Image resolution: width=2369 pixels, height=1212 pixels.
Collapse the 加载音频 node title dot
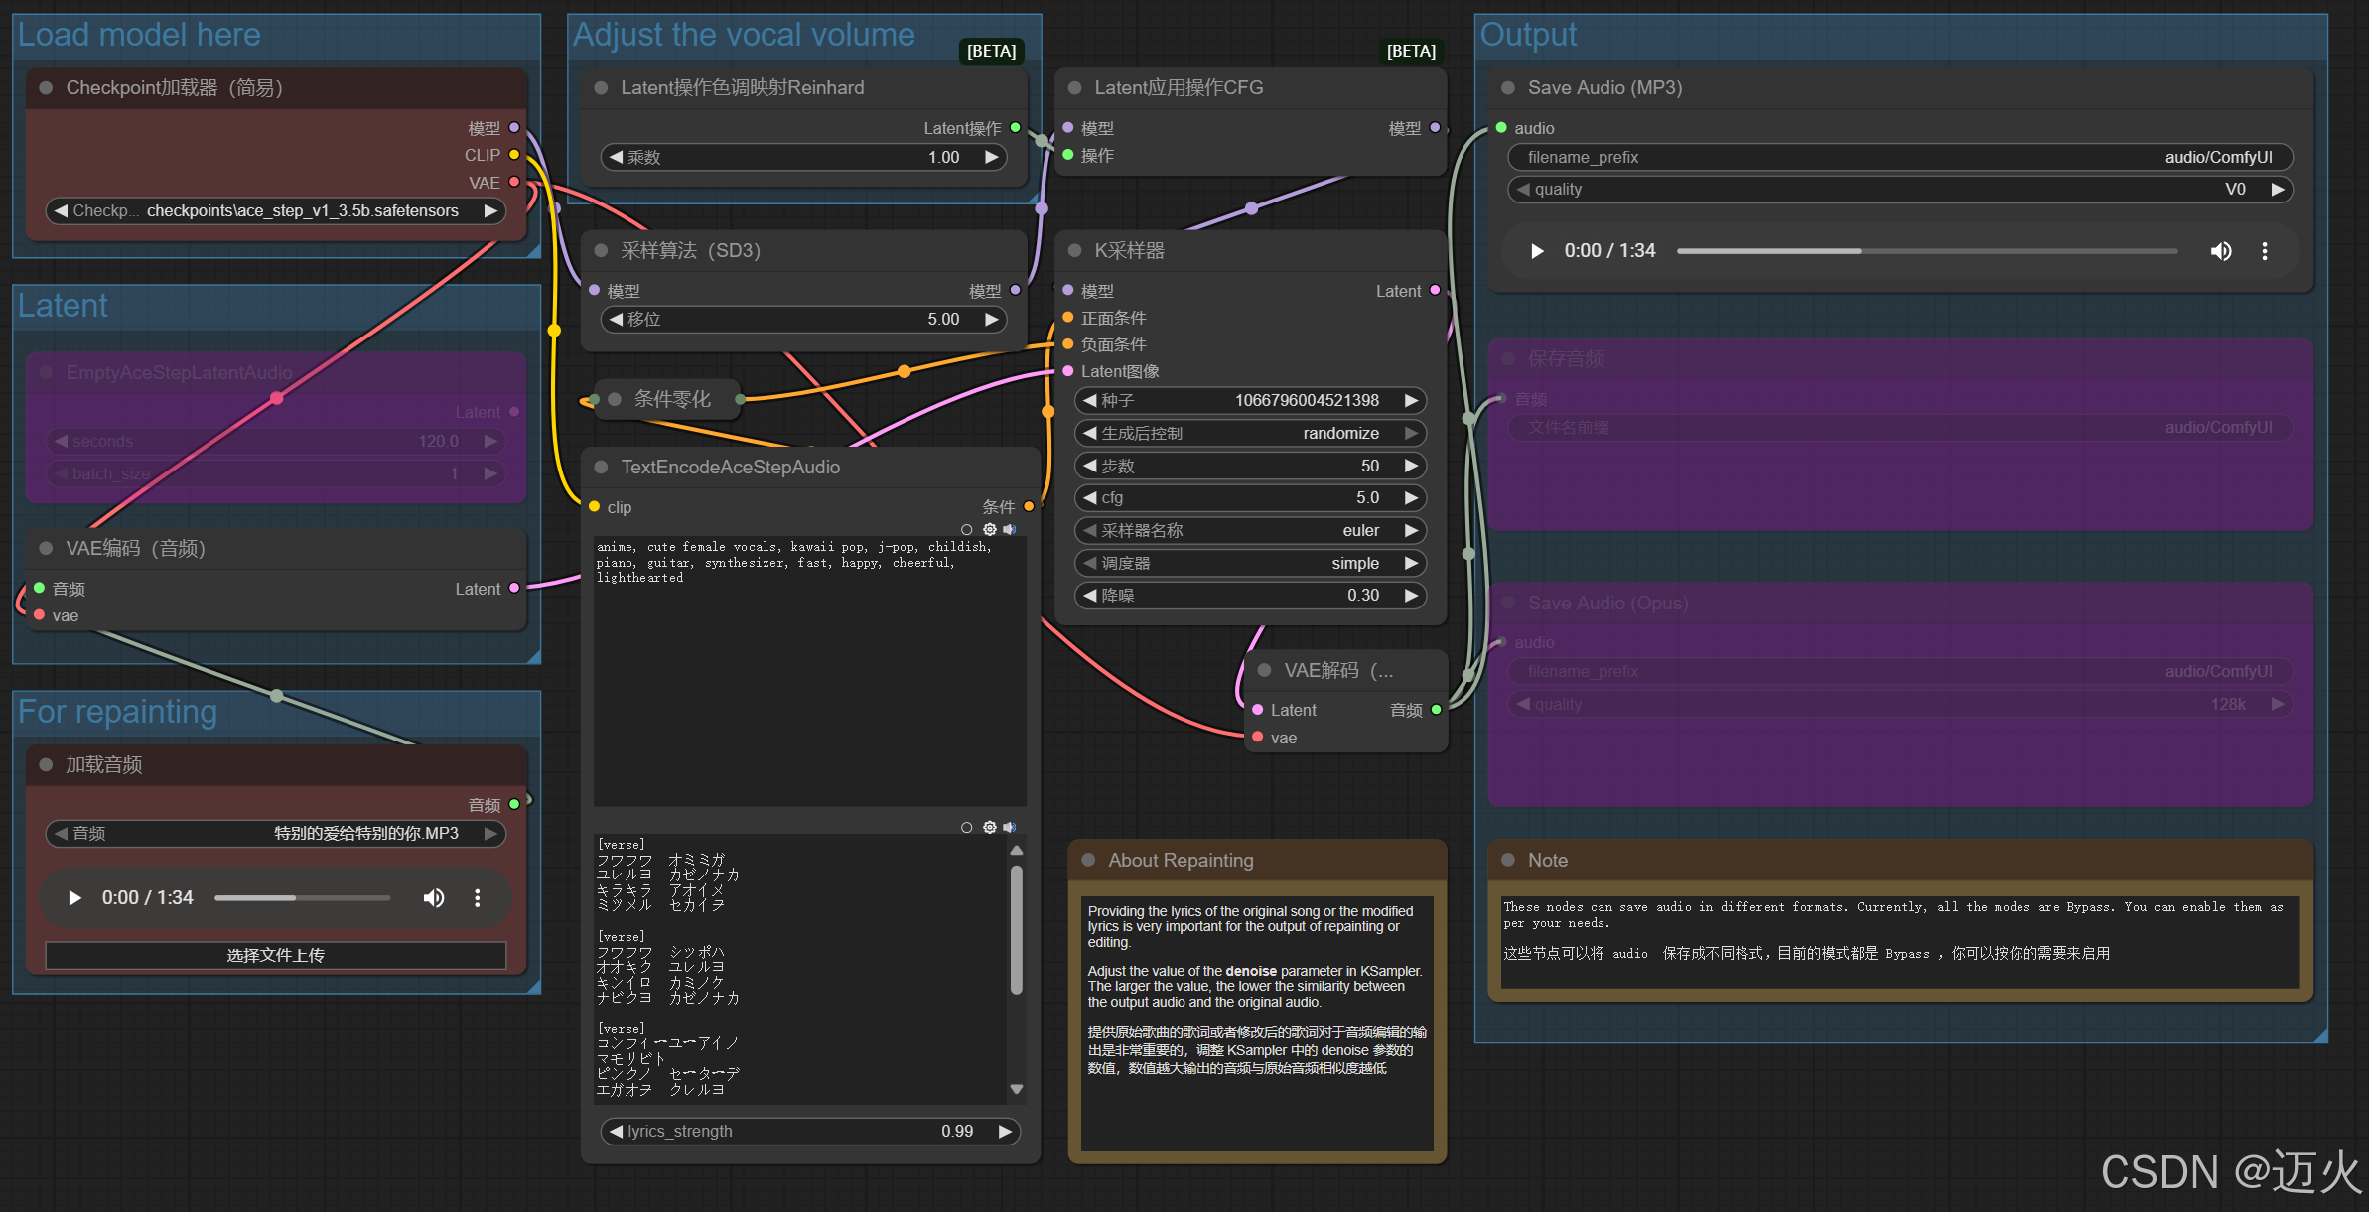click(46, 764)
